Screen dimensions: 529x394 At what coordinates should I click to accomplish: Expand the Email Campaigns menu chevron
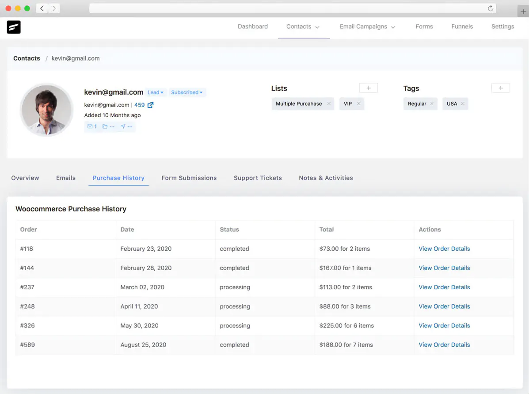393,27
